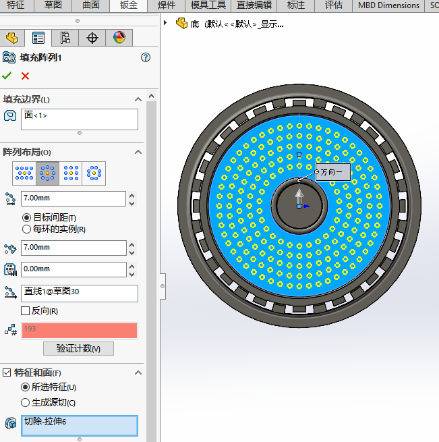Open the 钣金 ribbon tab
This screenshot has height=442, width=439.
(129, 5)
